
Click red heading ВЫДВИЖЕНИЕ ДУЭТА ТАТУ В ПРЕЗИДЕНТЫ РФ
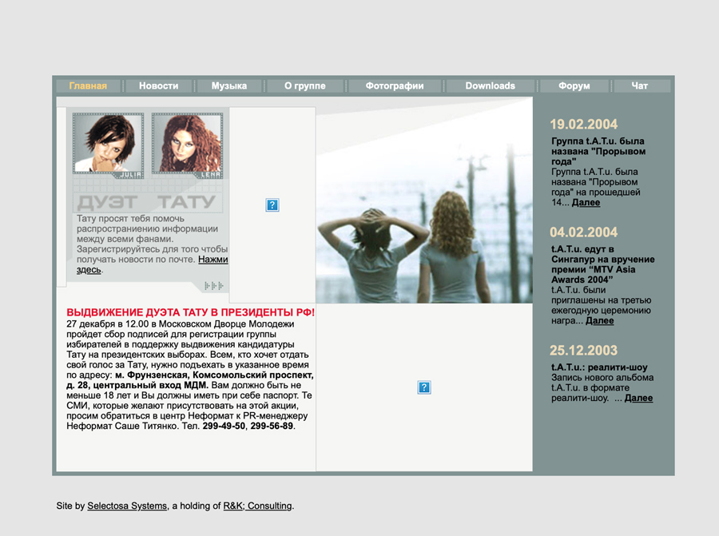point(191,312)
